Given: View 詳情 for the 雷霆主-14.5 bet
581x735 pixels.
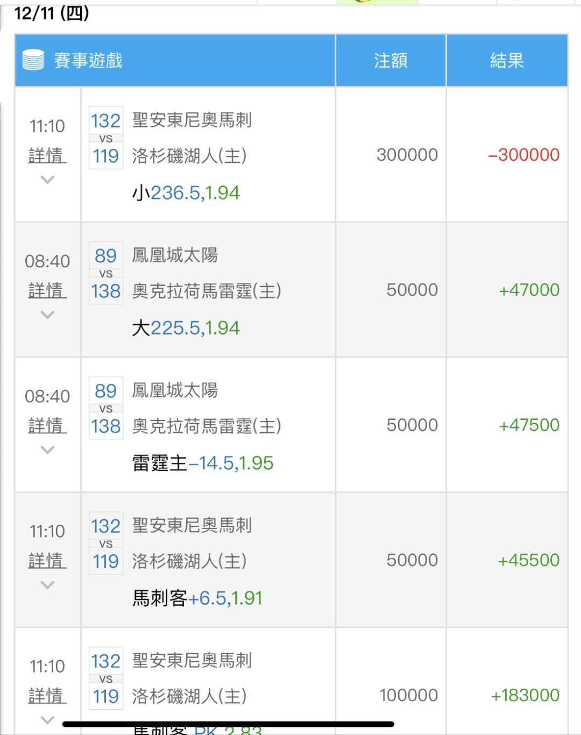Looking at the screenshot, I should tap(47, 425).
